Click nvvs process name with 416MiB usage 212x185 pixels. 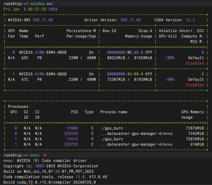pyautogui.click(x=136, y=144)
